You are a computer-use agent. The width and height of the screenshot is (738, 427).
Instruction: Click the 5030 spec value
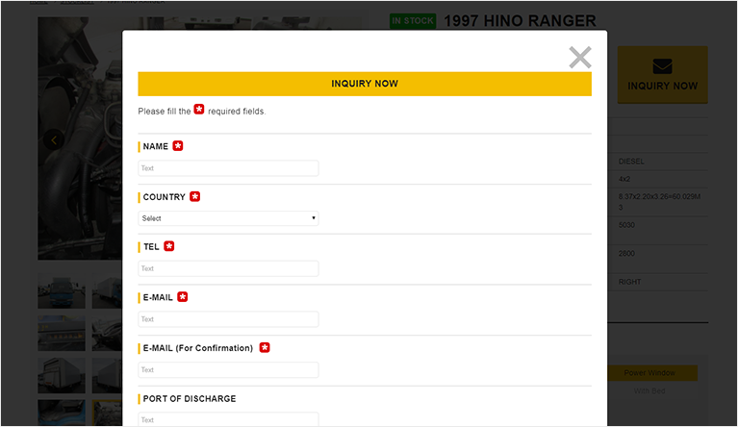[x=626, y=225]
